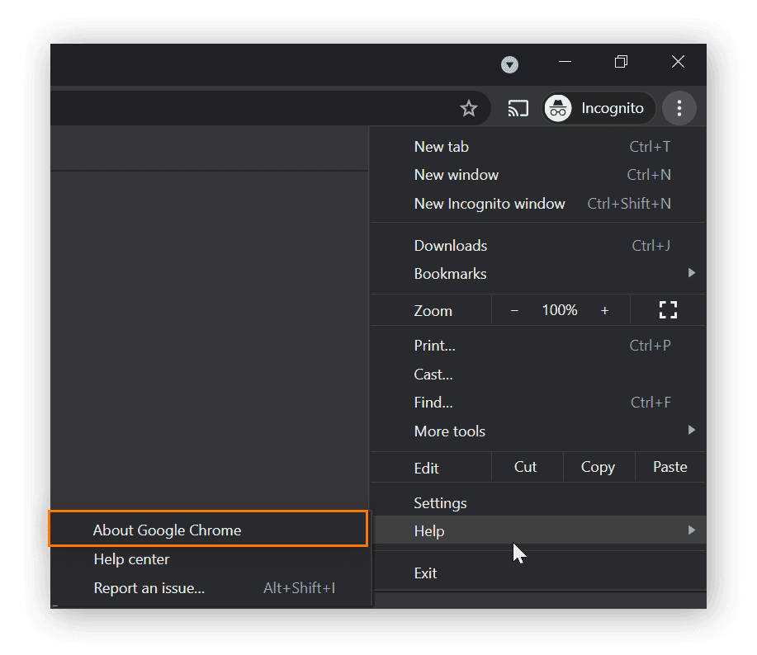This screenshot has height=655, width=757.
Task: Click the Copy button in Edit row
Action: click(x=599, y=467)
